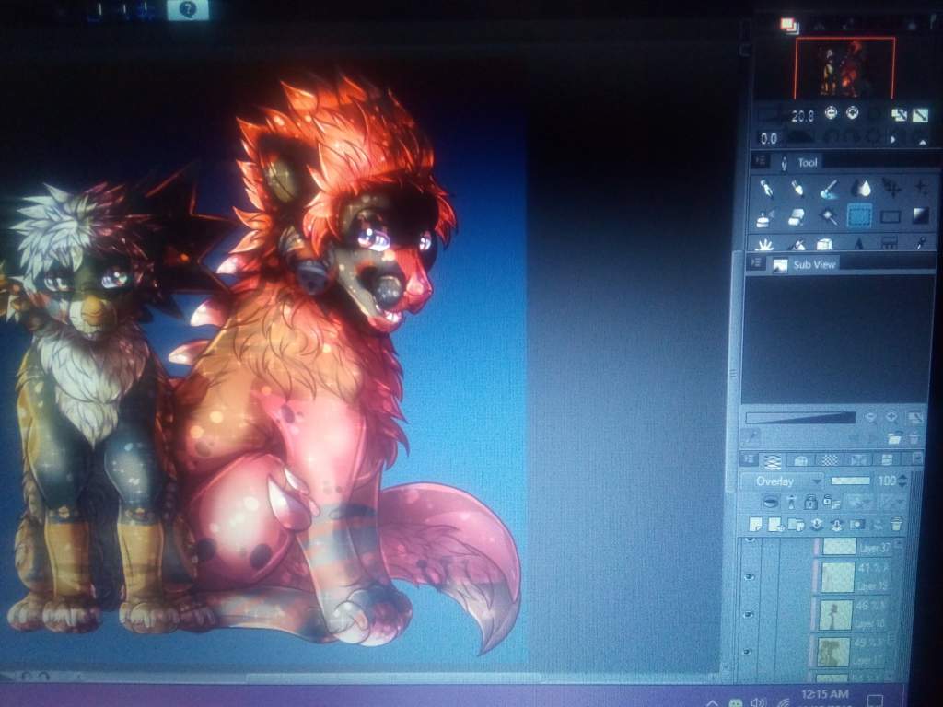
Task: Zoom in using the Navigator panel
Action: pos(852,112)
